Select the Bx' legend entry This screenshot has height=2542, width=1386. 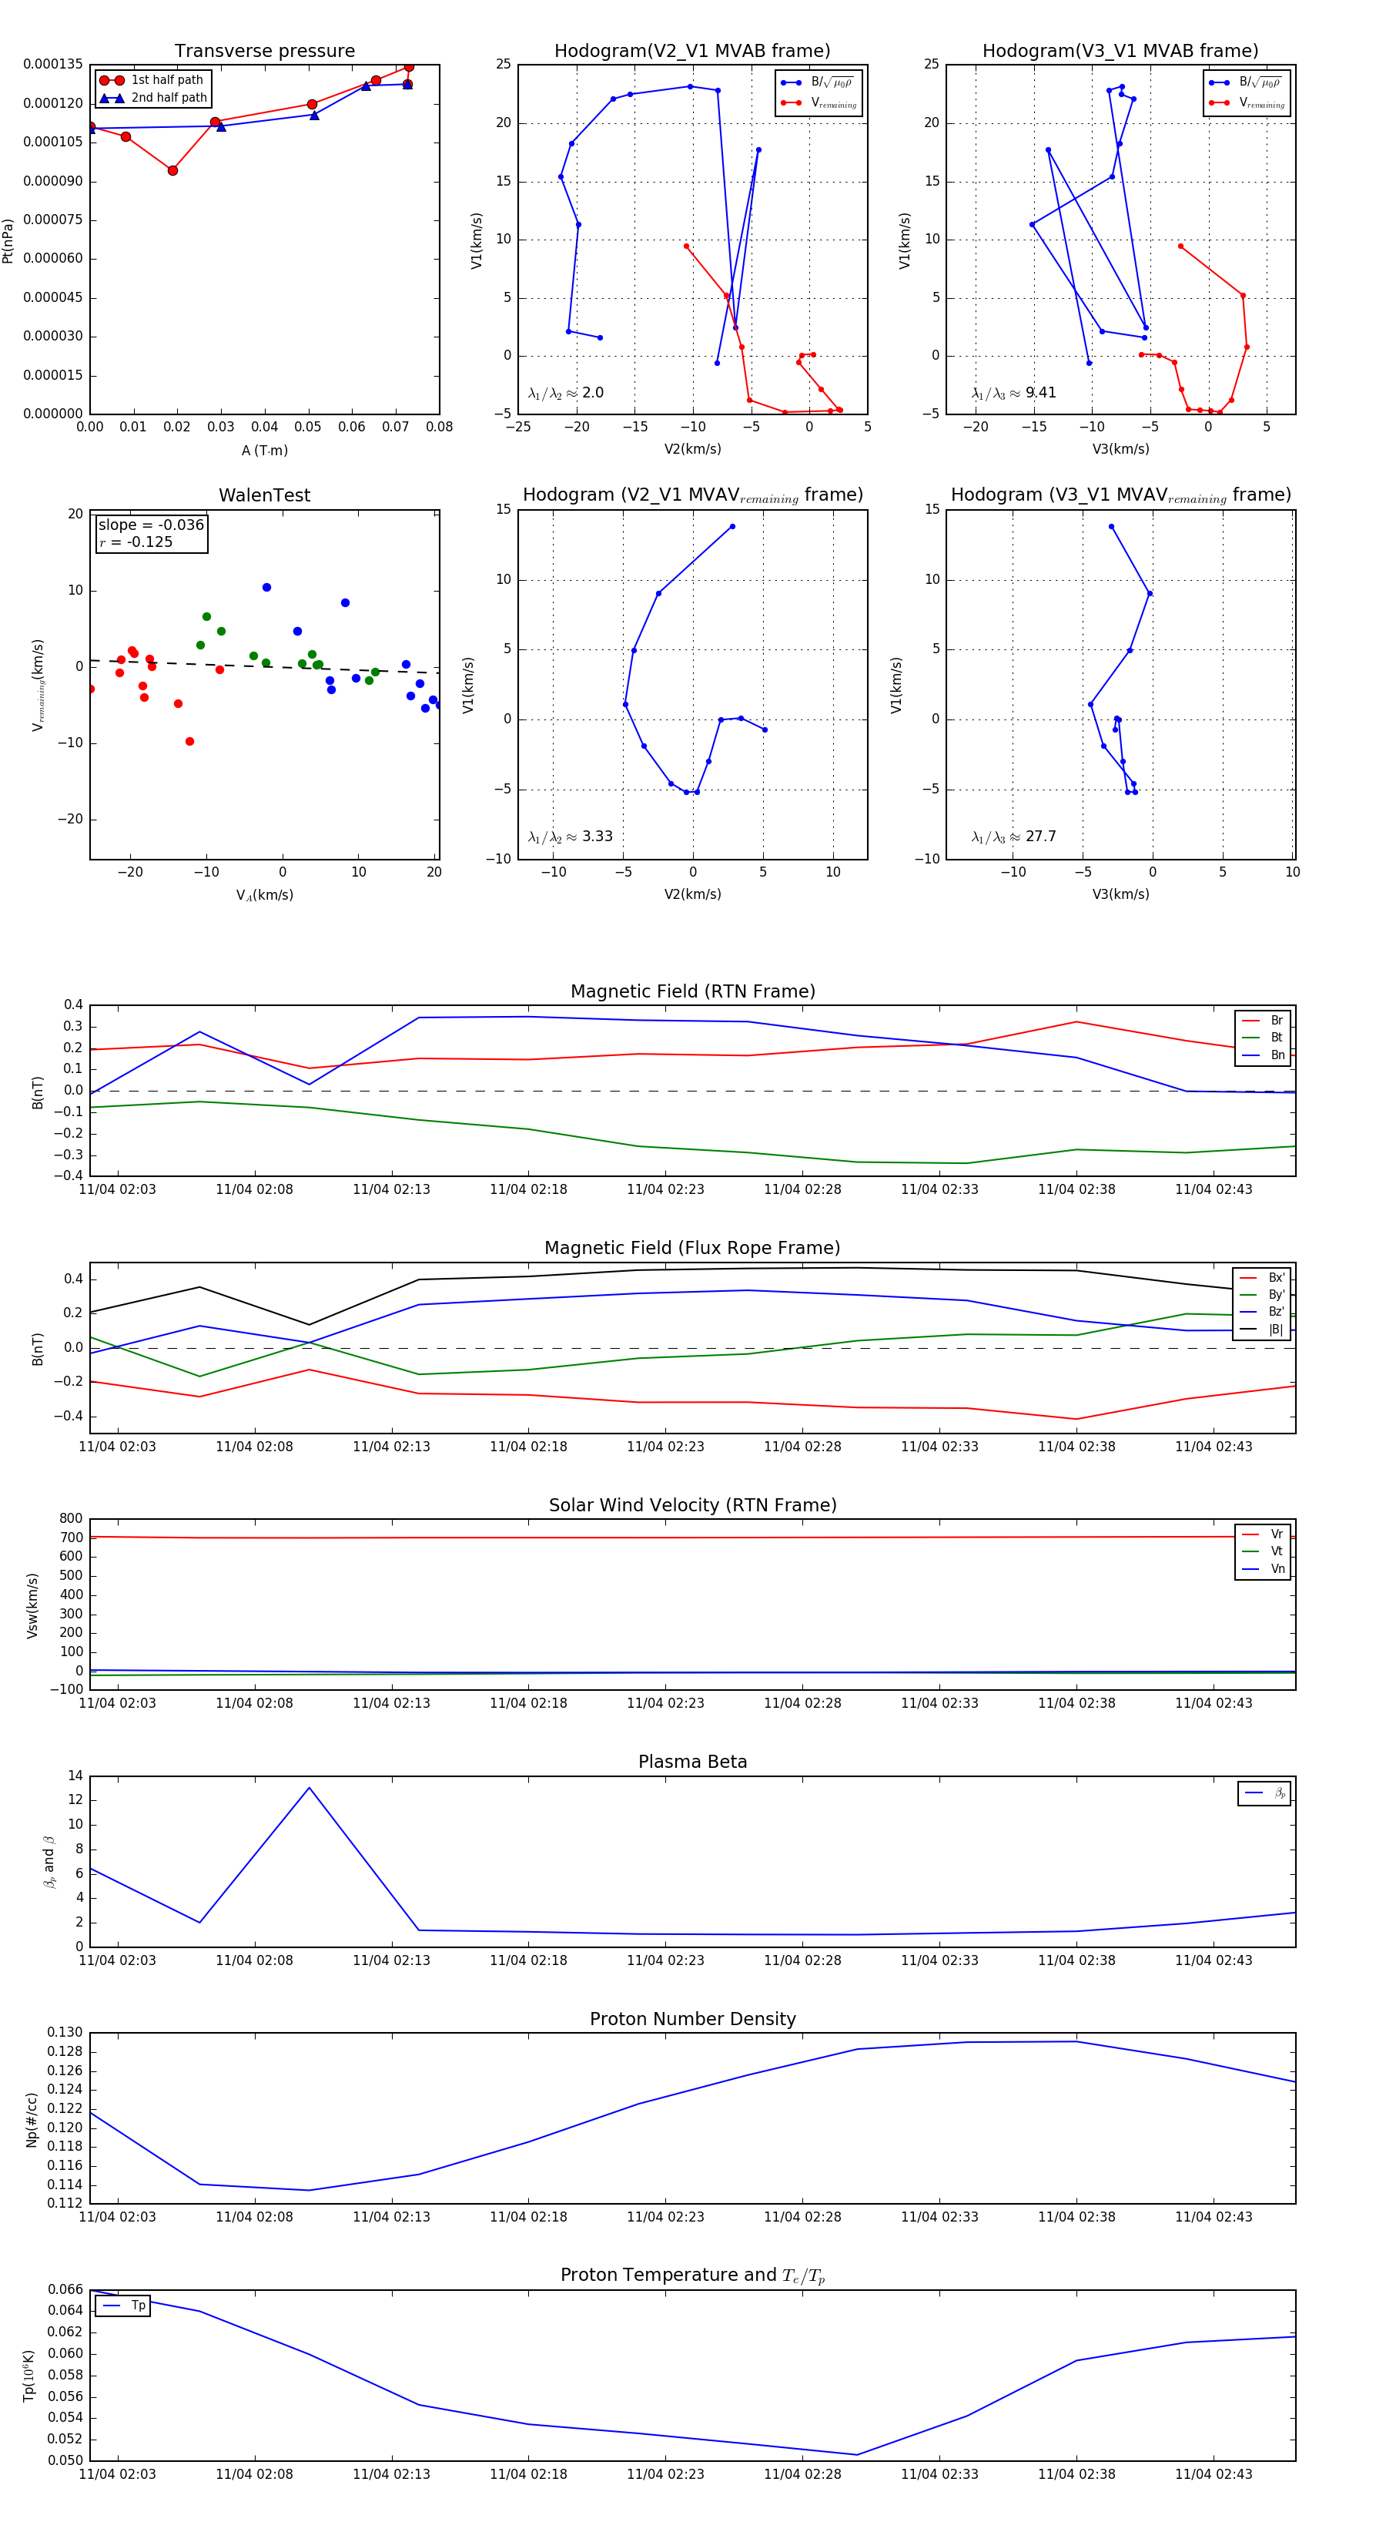click(x=1262, y=1277)
